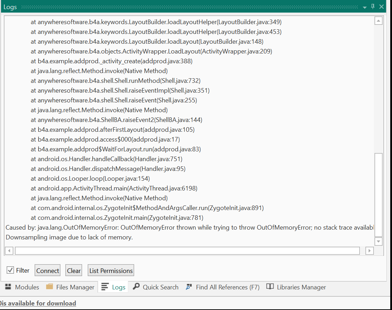Screen dimensions: 392x310
Task: Toggle the Filter checkbox
Action: (10, 270)
